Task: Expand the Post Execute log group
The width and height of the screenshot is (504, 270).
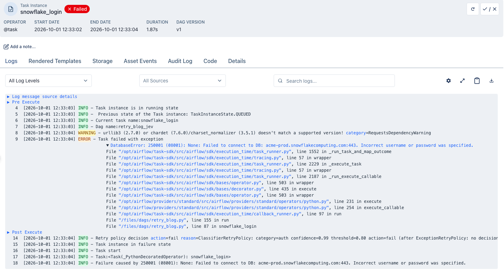Action: tap(25, 232)
